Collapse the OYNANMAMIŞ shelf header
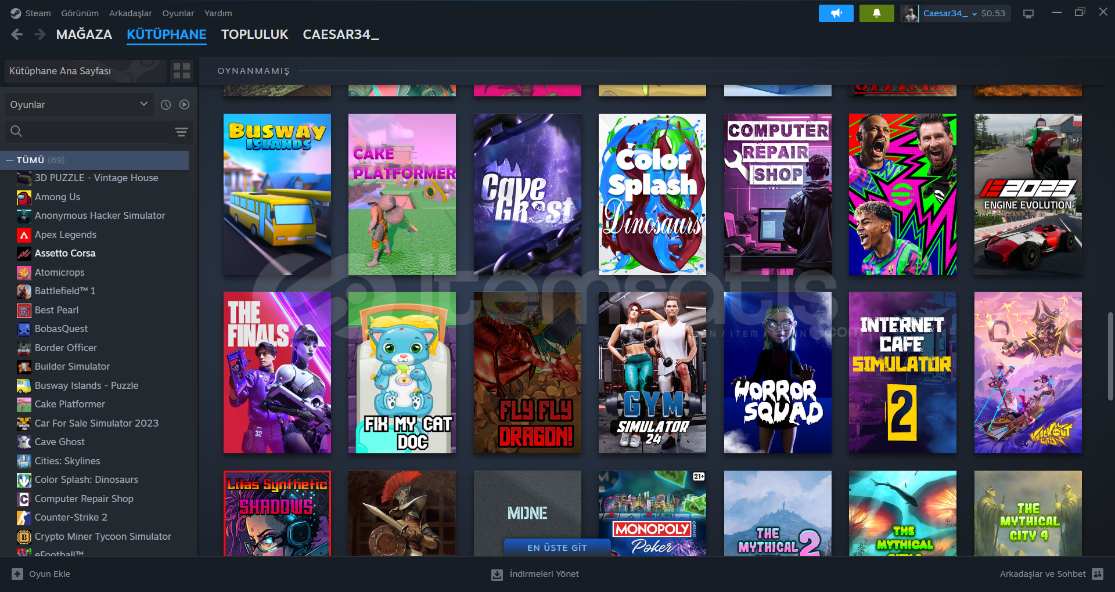 coord(253,71)
